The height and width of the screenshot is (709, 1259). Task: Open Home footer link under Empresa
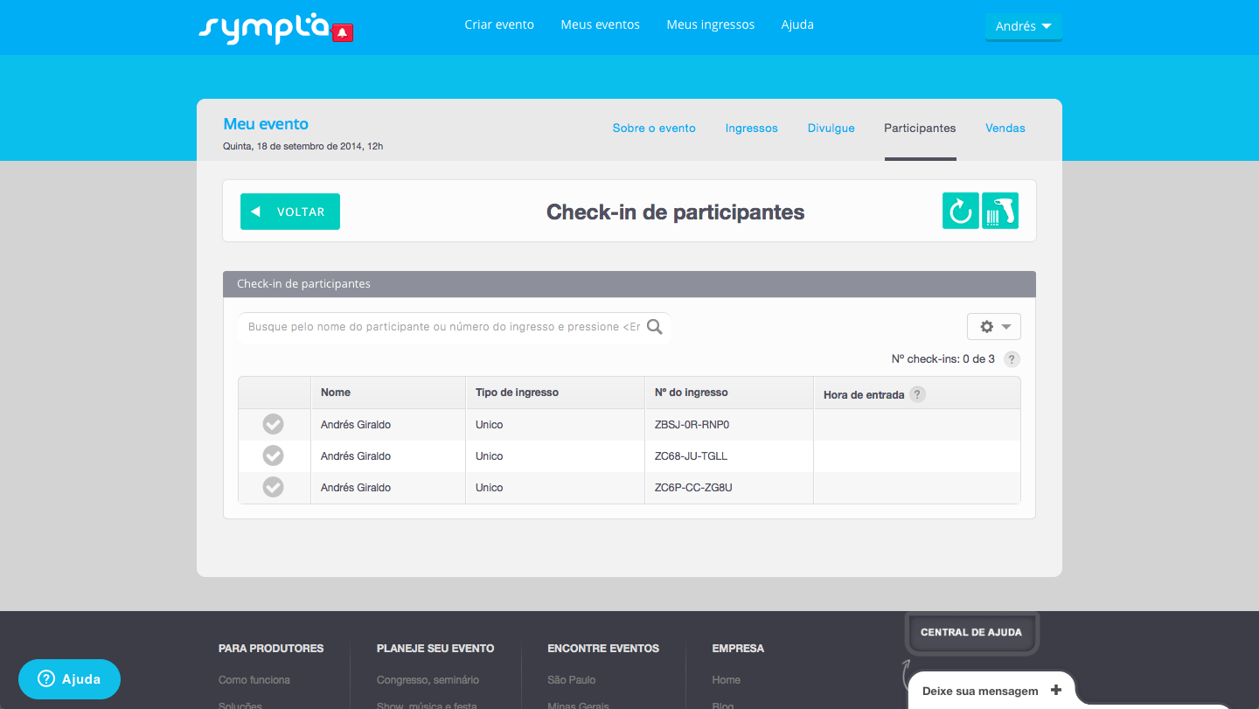(x=726, y=679)
